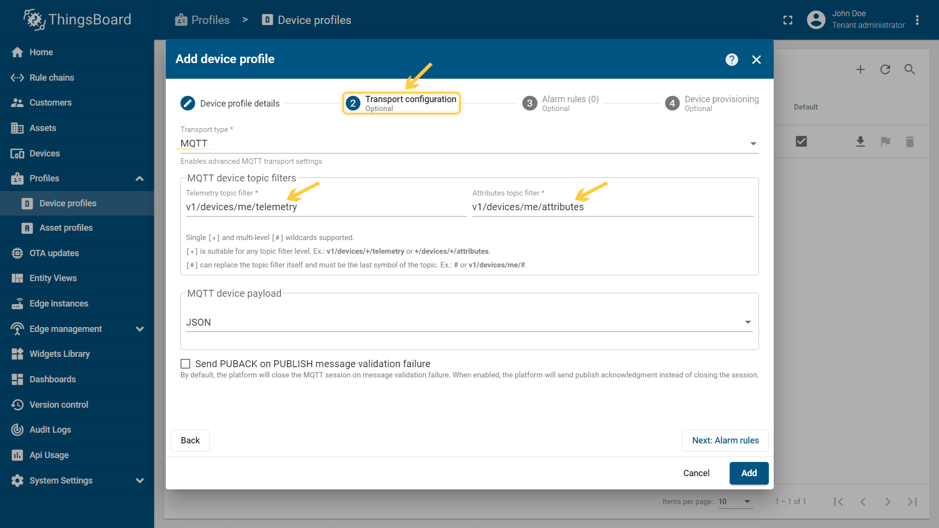Go to next page of table
This screenshot has width=939, height=528.
888,502
